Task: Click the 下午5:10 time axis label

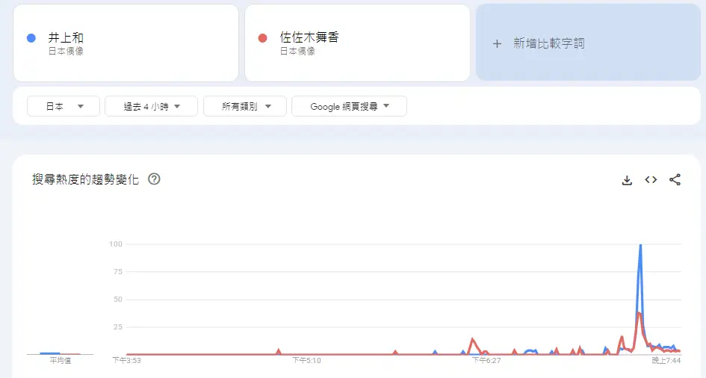Action: (x=306, y=361)
